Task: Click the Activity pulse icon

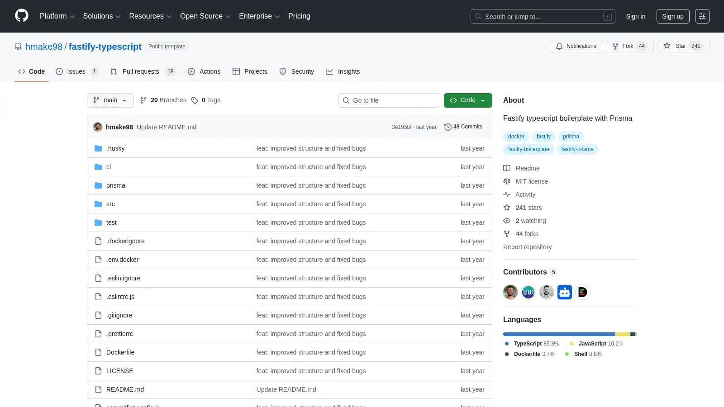Action: [507, 194]
